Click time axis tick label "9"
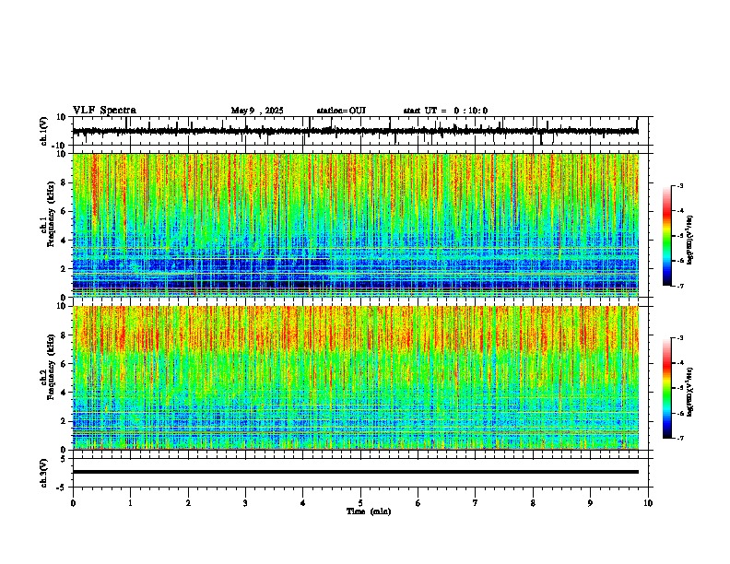This screenshot has height=564, width=730. [590, 503]
